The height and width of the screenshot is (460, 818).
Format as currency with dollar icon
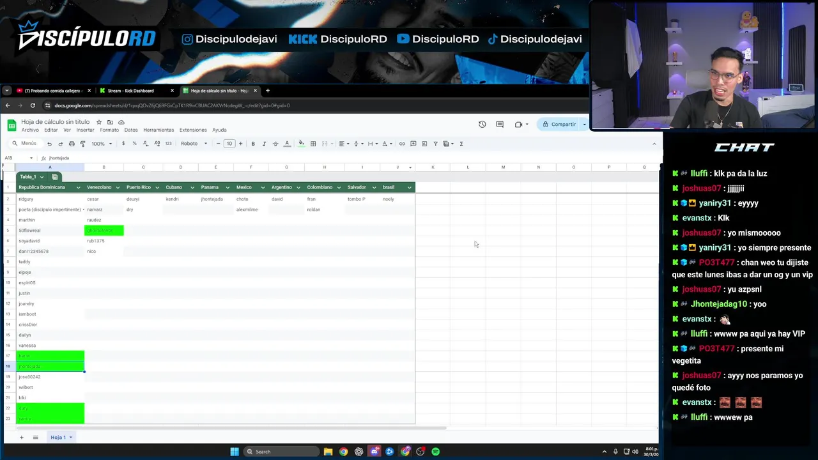(x=123, y=144)
